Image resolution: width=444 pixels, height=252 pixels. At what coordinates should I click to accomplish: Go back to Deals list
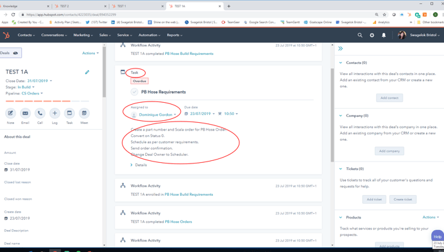pyautogui.click(x=10, y=53)
